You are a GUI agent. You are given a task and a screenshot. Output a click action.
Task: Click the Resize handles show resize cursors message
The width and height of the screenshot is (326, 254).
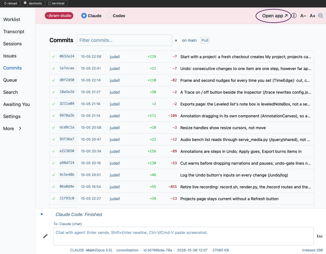[x=223, y=128]
